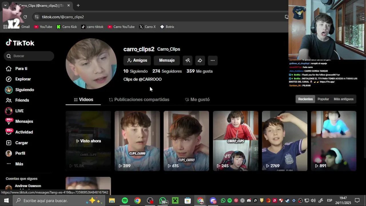Open Andrew Dawson followed account
The width and height of the screenshot is (366, 206).
pyautogui.click(x=28, y=186)
